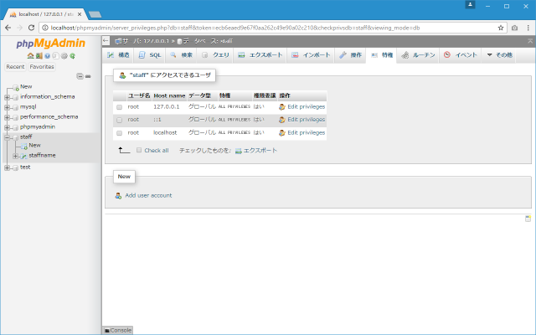Image resolution: width=536 pixels, height=335 pixels.
Task: Click the Edit privileges icon for root 127.0.0.1
Action: (x=282, y=107)
